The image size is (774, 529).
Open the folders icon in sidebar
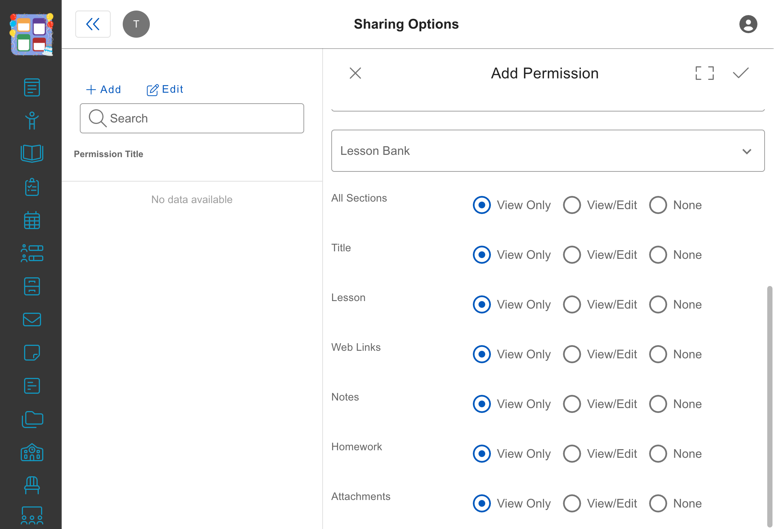pyautogui.click(x=32, y=419)
